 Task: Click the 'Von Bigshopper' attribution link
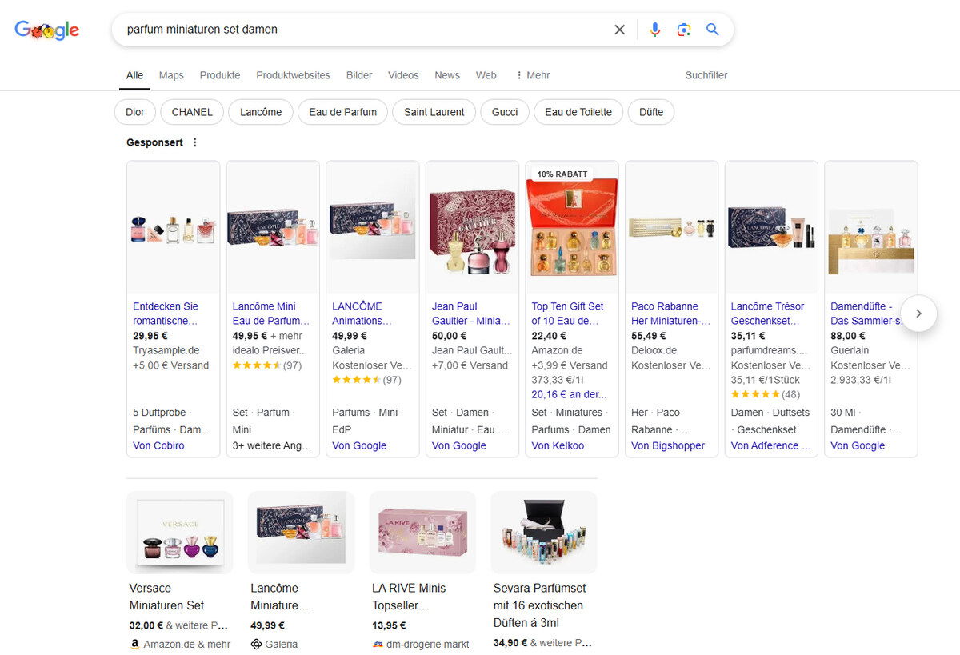pos(668,445)
